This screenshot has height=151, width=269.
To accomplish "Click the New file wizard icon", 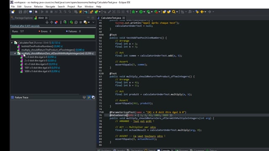I will (13, 12).
